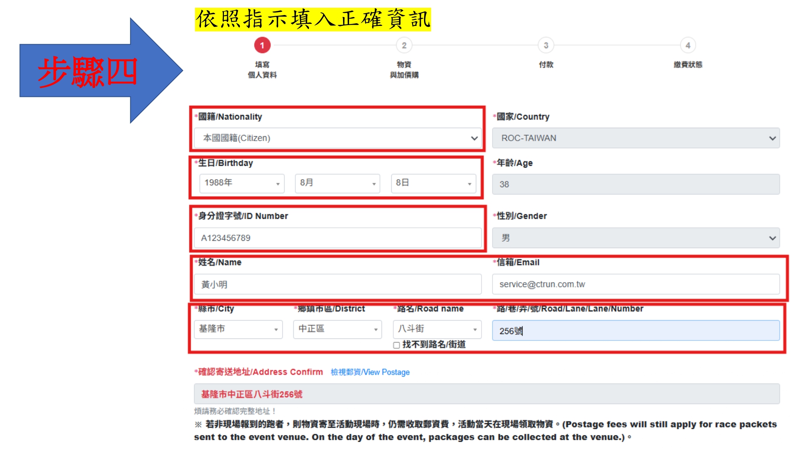Click the Email input field
Viewport: 810px width, 456px height.
635,285
